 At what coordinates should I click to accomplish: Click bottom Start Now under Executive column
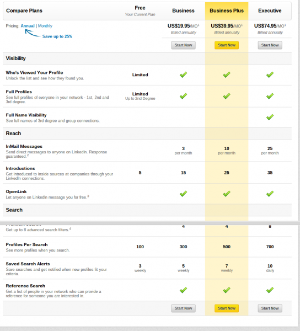tap(270, 308)
